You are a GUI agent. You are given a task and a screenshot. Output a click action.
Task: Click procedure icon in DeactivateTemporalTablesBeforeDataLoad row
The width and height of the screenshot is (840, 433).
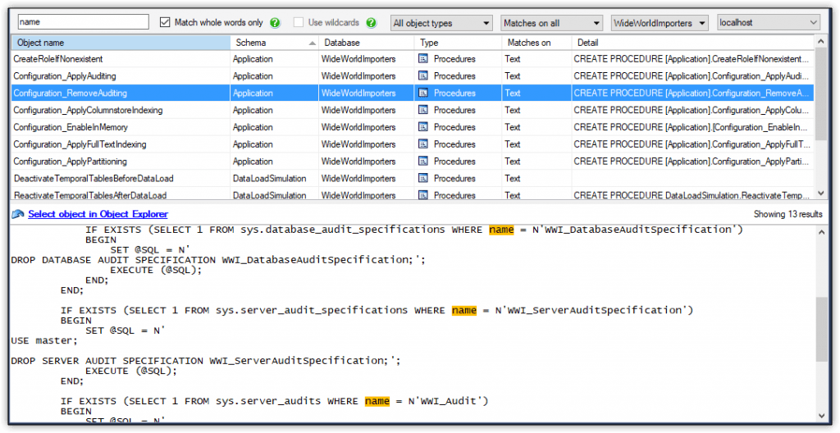tap(423, 179)
